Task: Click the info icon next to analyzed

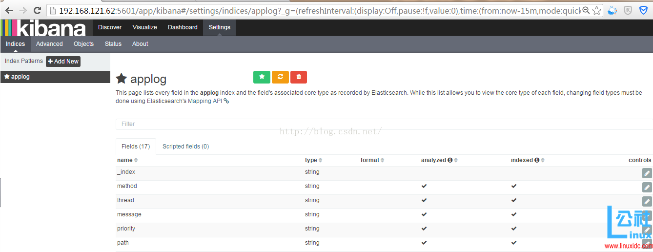Action: (x=450, y=160)
